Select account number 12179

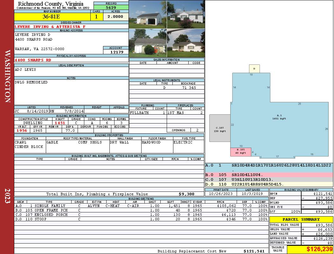(x=116, y=52)
